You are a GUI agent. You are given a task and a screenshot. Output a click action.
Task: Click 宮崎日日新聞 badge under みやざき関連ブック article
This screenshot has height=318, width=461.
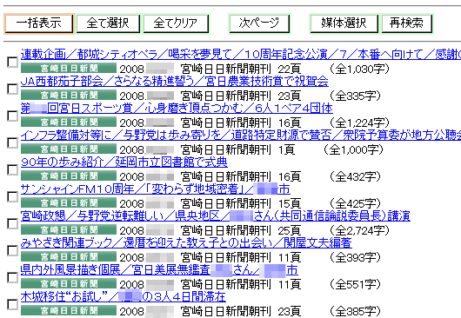tap(69, 257)
